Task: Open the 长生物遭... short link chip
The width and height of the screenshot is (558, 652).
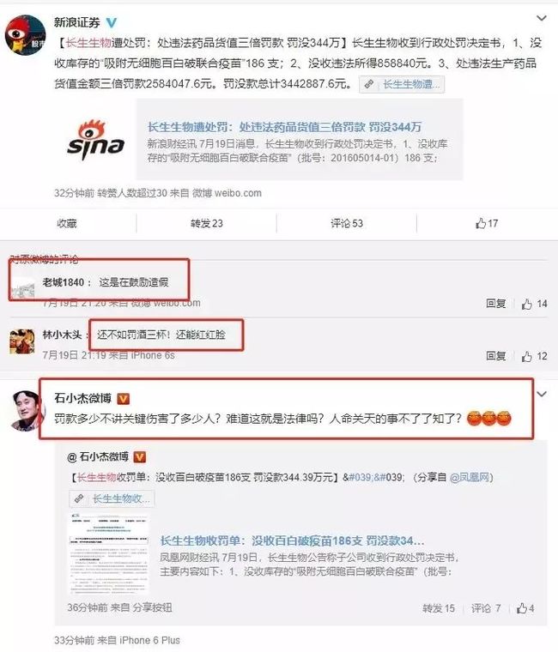Action: pyautogui.click(x=402, y=84)
